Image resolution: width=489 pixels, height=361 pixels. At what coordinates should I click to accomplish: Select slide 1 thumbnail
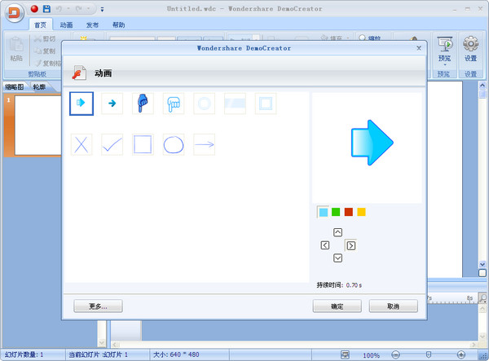click(x=37, y=125)
